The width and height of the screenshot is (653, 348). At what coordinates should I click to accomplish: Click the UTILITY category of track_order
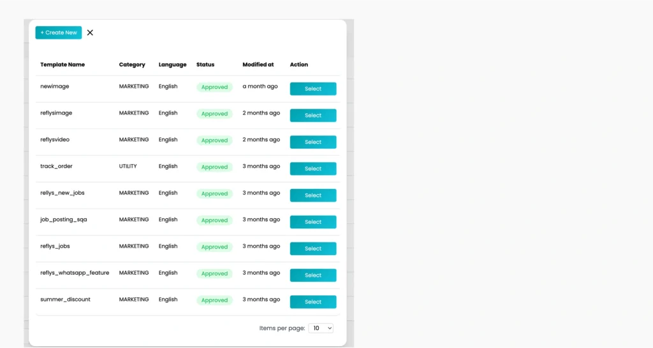[x=128, y=166]
